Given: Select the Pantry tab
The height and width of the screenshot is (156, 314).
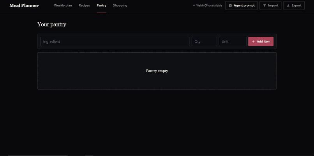Looking at the screenshot, I should point(101,5).
